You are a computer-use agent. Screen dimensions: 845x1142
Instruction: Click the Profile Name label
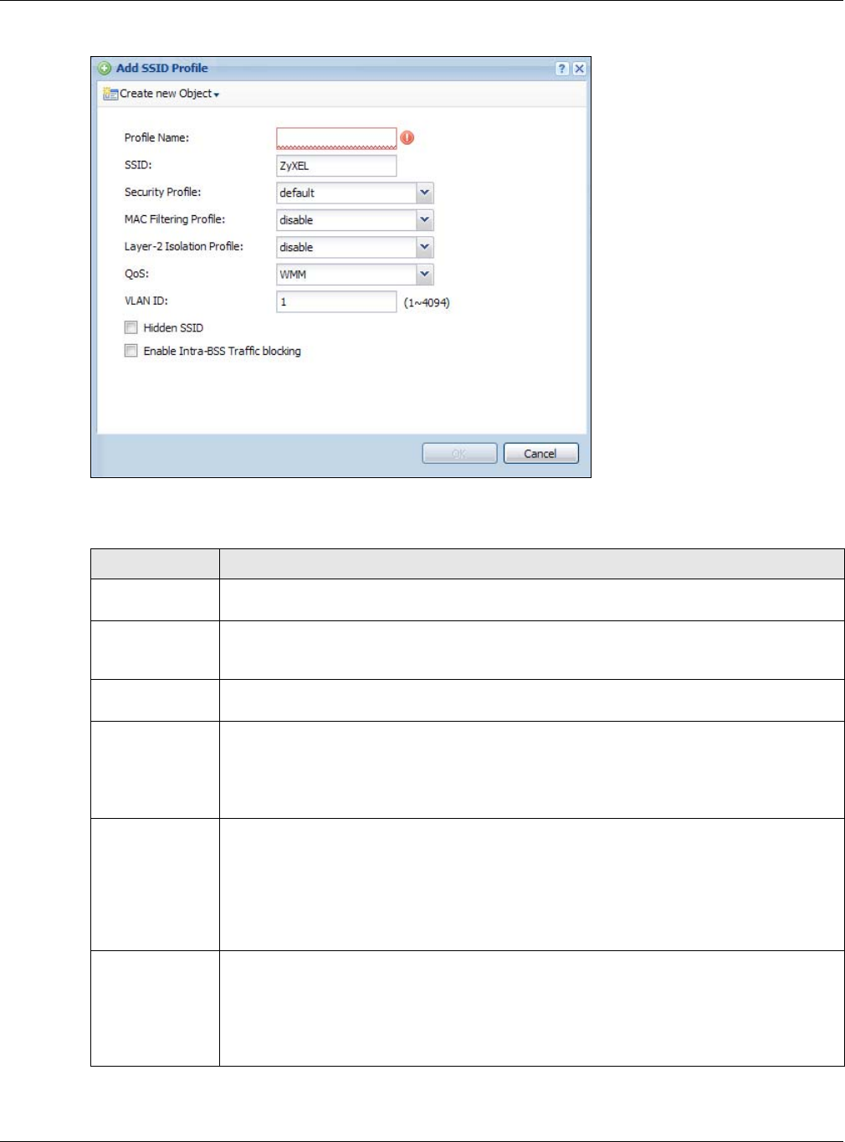[156, 137]
